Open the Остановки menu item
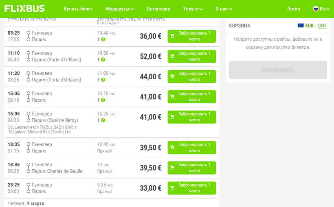This screenshot has width=334, height=207. pyautogui.click(x=158, y=9)
